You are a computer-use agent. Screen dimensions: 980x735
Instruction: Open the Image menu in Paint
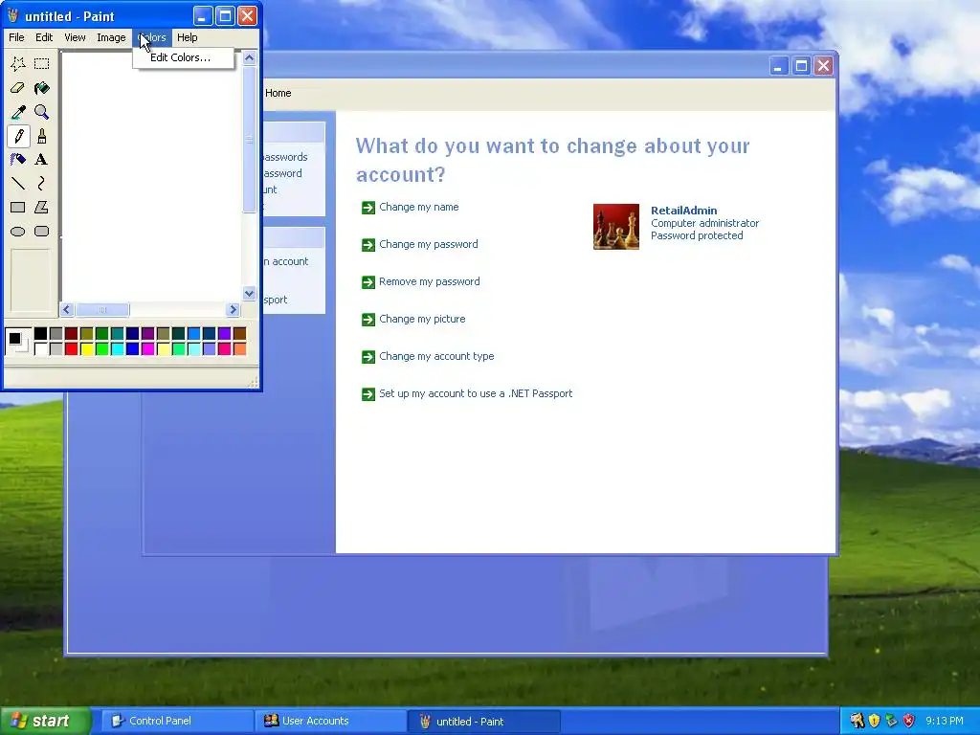point(111,37)
